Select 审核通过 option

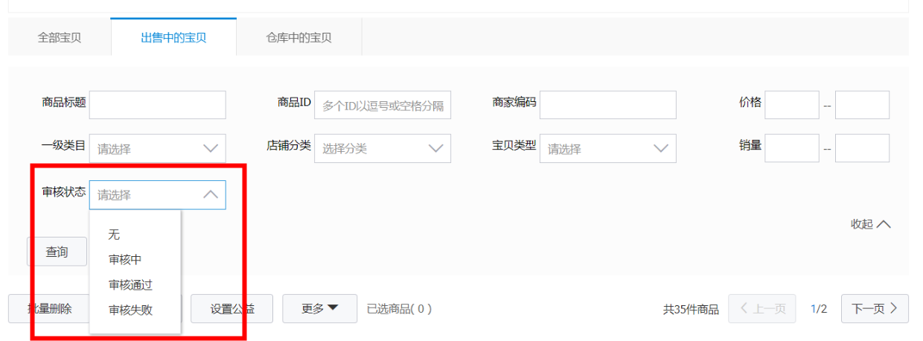click(135, 285)
